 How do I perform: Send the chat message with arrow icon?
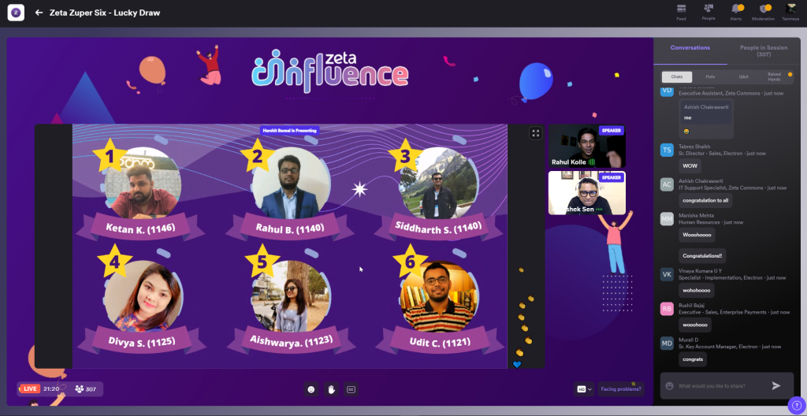(x=776, y=385)
